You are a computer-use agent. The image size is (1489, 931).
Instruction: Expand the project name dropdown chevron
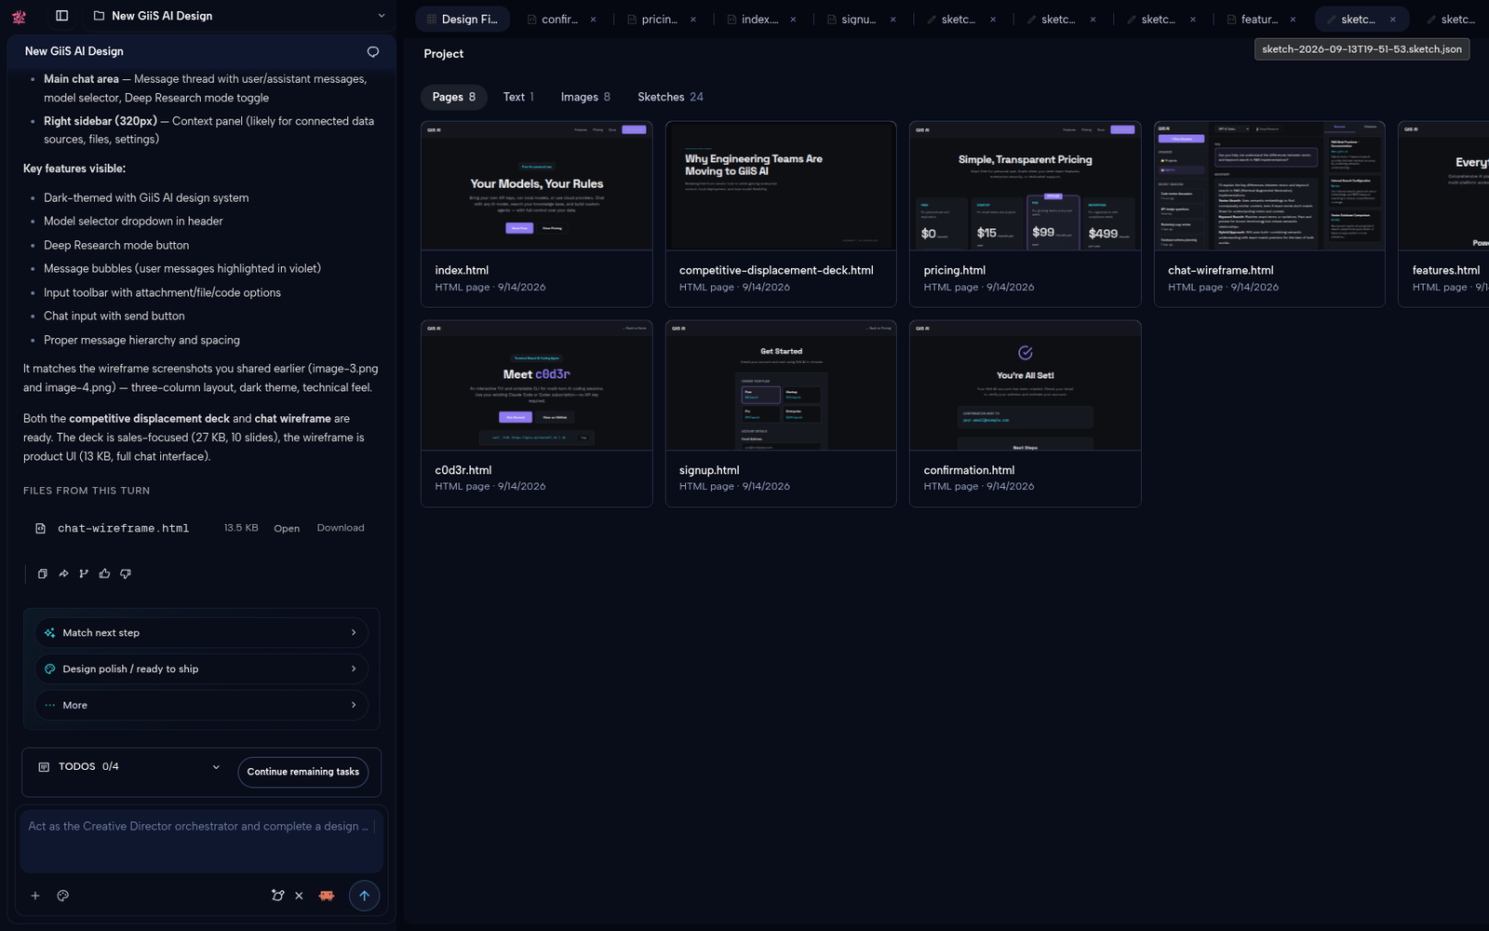click(x=381, y=16)
